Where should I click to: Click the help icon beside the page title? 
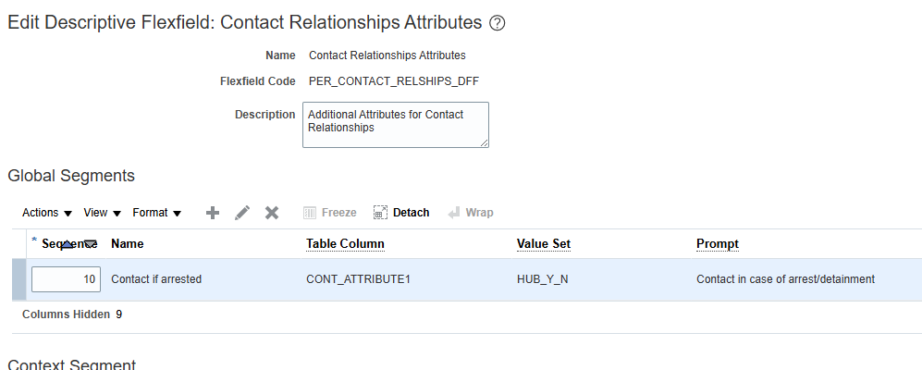pyautogui.click(x=498, y=23)
